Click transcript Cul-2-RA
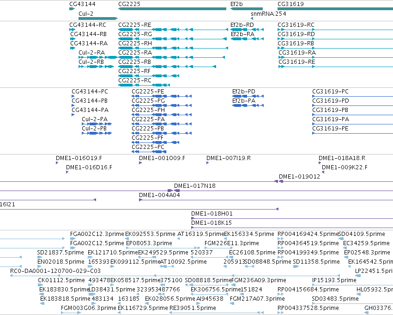 98,57
